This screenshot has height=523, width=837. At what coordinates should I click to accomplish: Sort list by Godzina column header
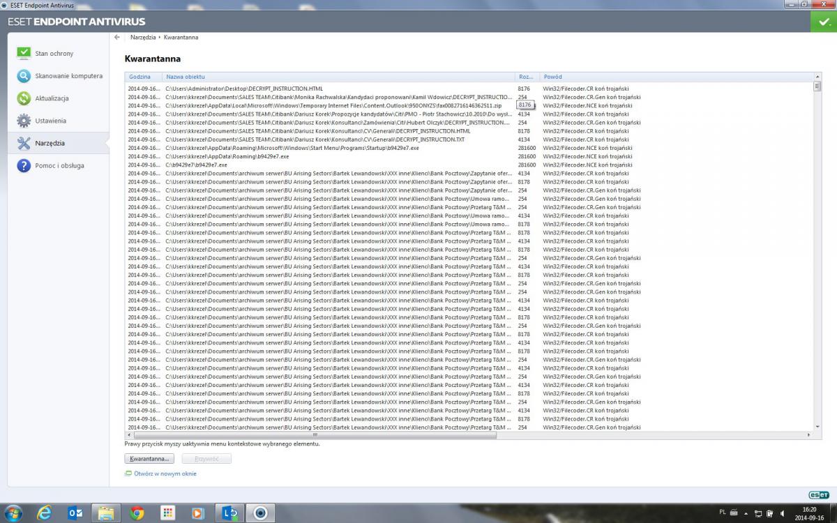pyautogui.click(x=144, y=76)
